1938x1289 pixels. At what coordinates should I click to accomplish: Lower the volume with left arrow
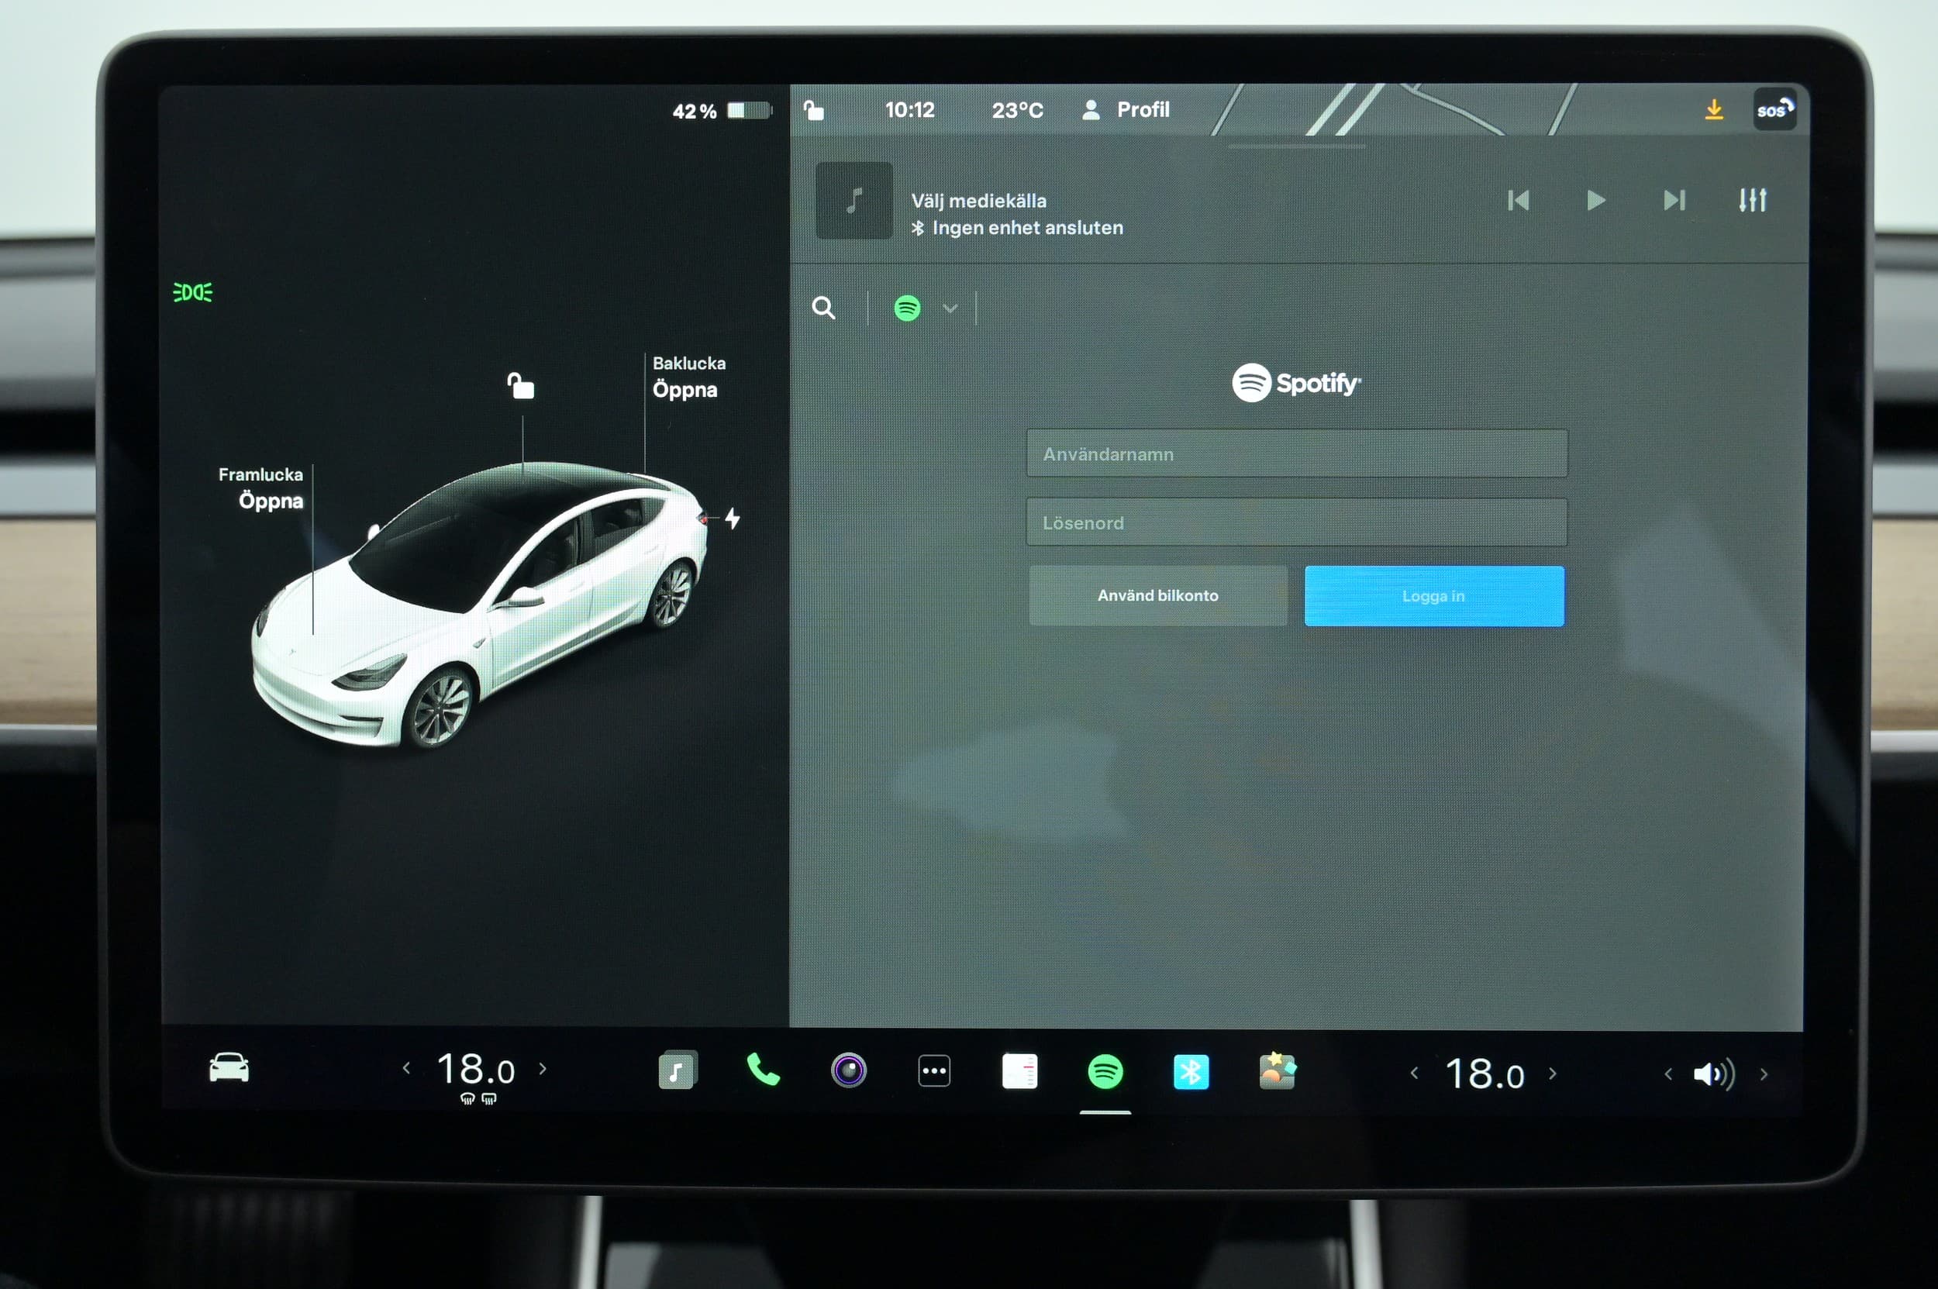[x=1668, y=1074]
